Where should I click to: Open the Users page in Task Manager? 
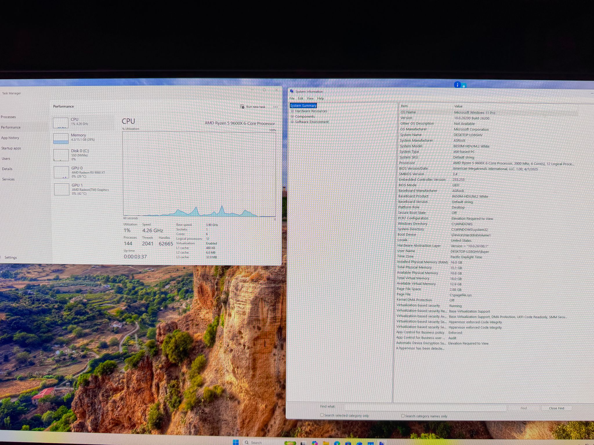click(6, 158)
